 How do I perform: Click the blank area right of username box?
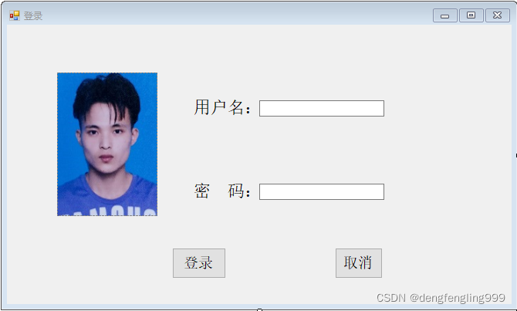(447, 109)
